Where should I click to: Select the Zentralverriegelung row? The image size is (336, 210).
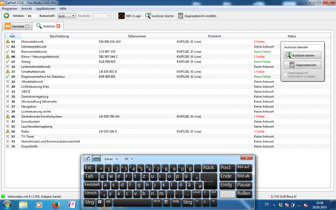click(167, 96)
